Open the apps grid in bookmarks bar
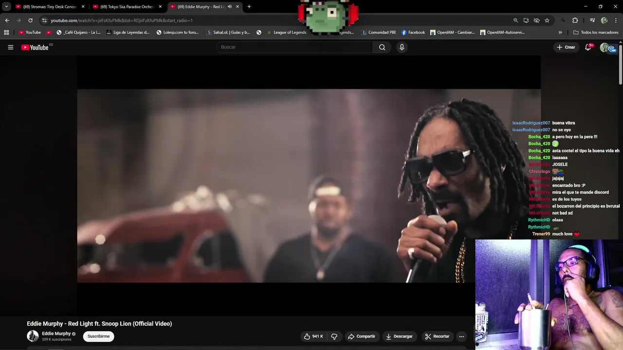Viewport: 623px width, 350px height. [6, 33]
